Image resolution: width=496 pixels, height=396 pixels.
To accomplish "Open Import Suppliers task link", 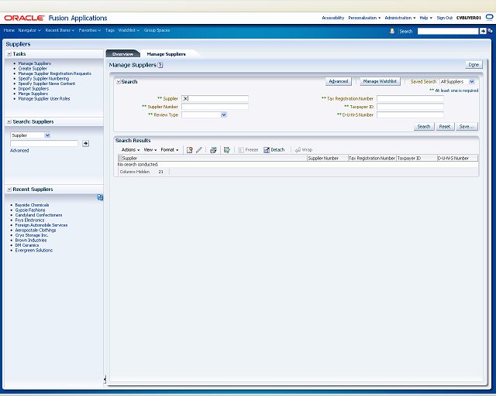I will click(33, 89).
